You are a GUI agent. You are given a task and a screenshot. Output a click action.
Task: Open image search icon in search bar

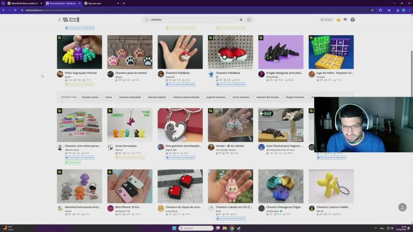tap(249, 20)
